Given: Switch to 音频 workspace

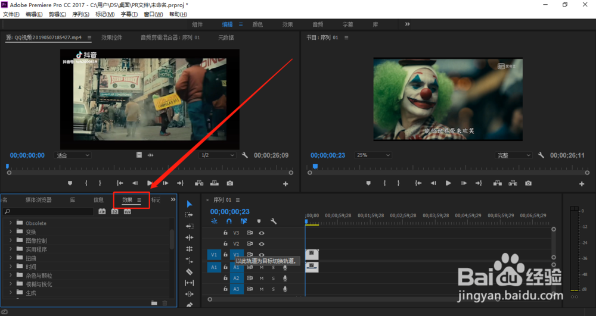Looking at the screenshot, I should coord(318,24).
